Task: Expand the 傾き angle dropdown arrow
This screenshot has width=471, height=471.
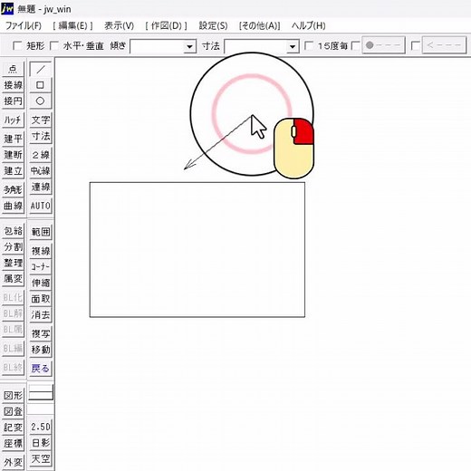Action: 189,46
